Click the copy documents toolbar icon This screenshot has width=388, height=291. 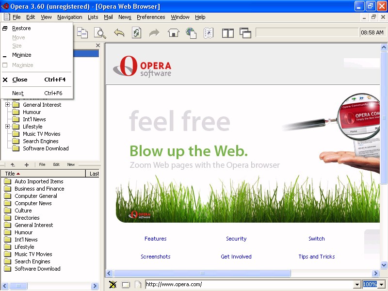[x=82, y=32]
